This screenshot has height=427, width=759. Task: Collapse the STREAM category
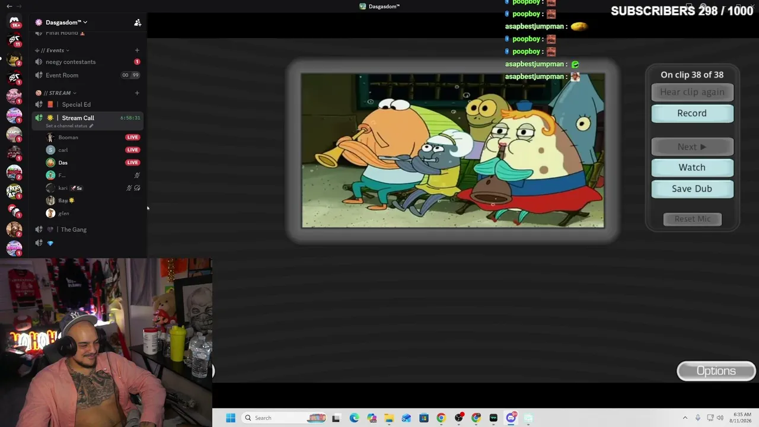coord(56,93)
